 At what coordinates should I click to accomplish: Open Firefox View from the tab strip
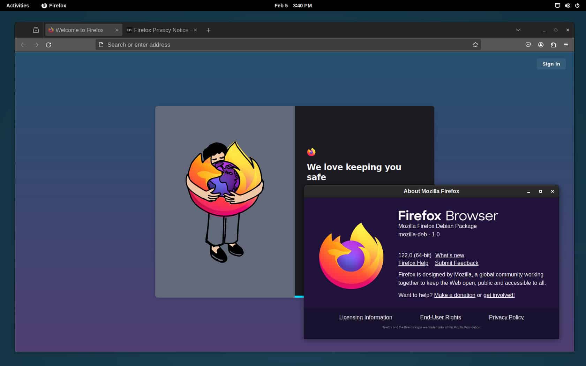[35, 30]
